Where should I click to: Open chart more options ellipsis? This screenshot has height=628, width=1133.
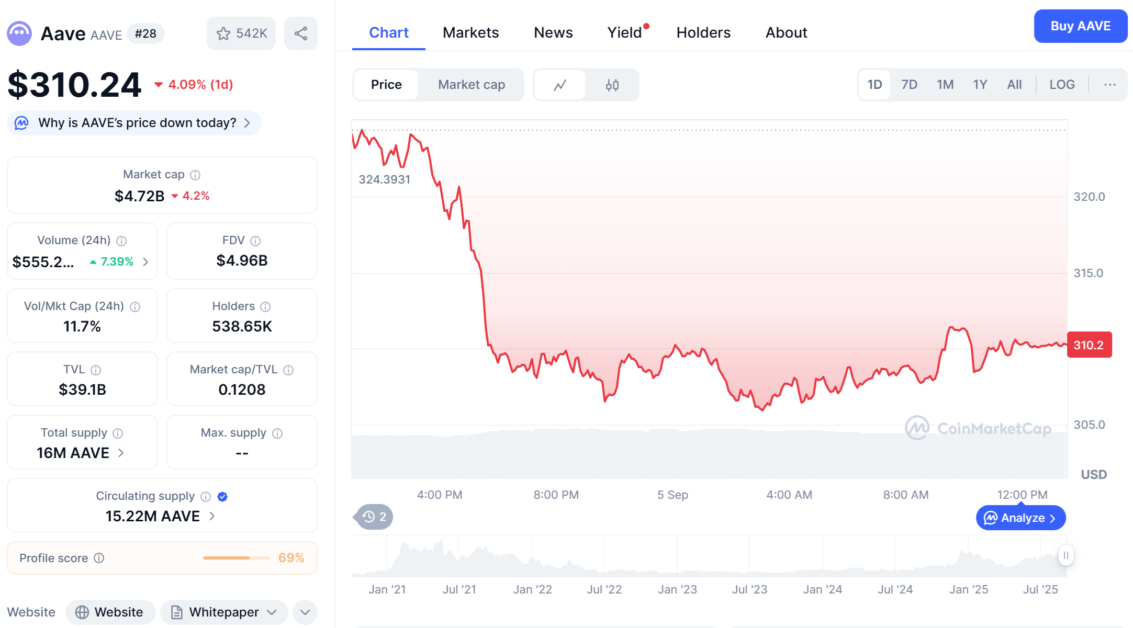pyautogui.click(x=1110, y=85)
